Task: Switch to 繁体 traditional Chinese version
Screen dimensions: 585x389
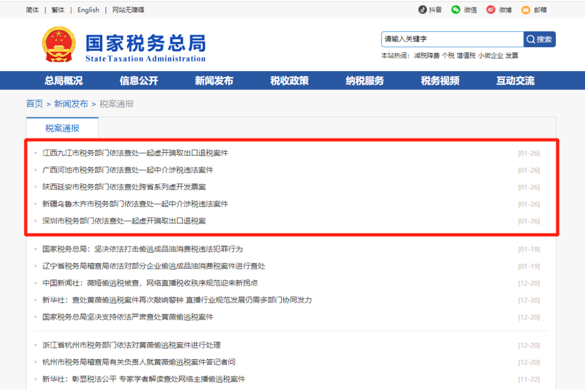Action: click(58, 9)
